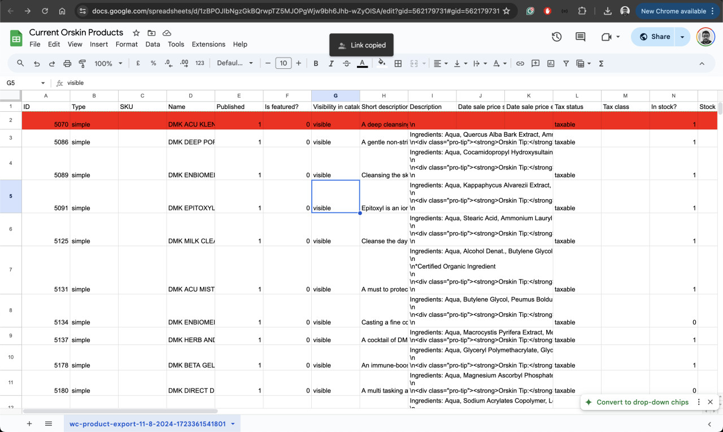Select the font size field showing 10

pyautogui.click(x=284, y=63)
